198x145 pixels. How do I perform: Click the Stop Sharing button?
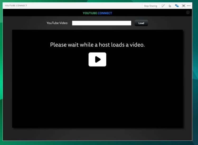150,6
